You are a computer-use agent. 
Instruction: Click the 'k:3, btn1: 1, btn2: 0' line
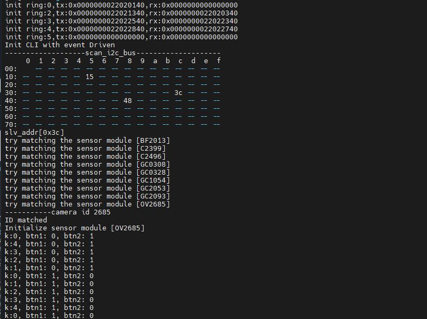[49, 299]
